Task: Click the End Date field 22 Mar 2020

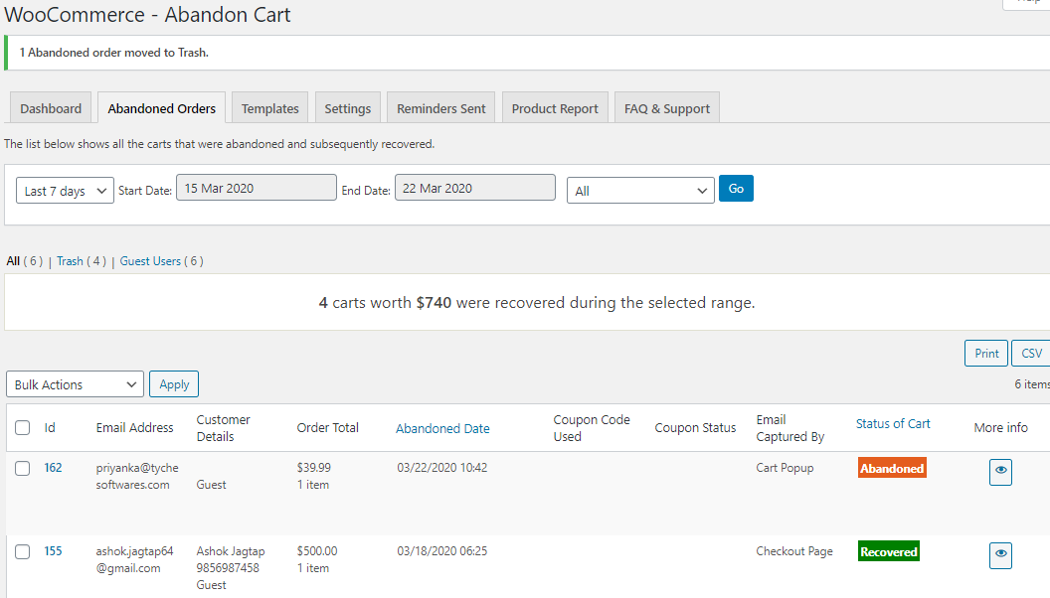Action: tap(474, 188)
